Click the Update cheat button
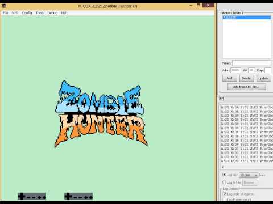 point(263,78)
